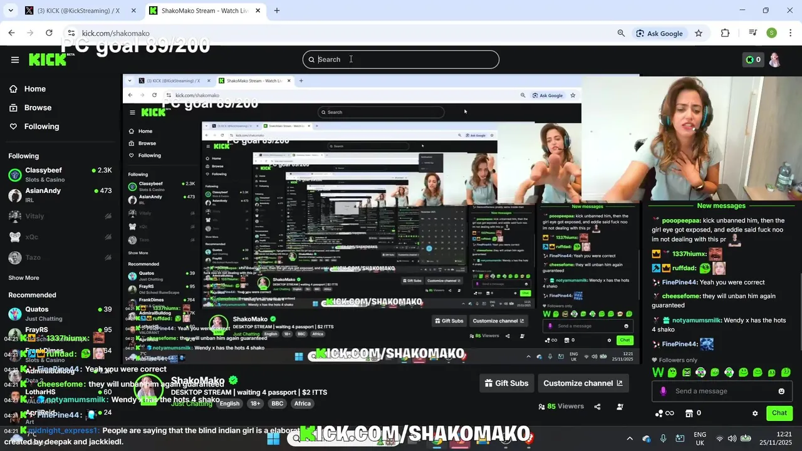
Task: Select the ShakoMako Stream tab
Action: [204, 11]
